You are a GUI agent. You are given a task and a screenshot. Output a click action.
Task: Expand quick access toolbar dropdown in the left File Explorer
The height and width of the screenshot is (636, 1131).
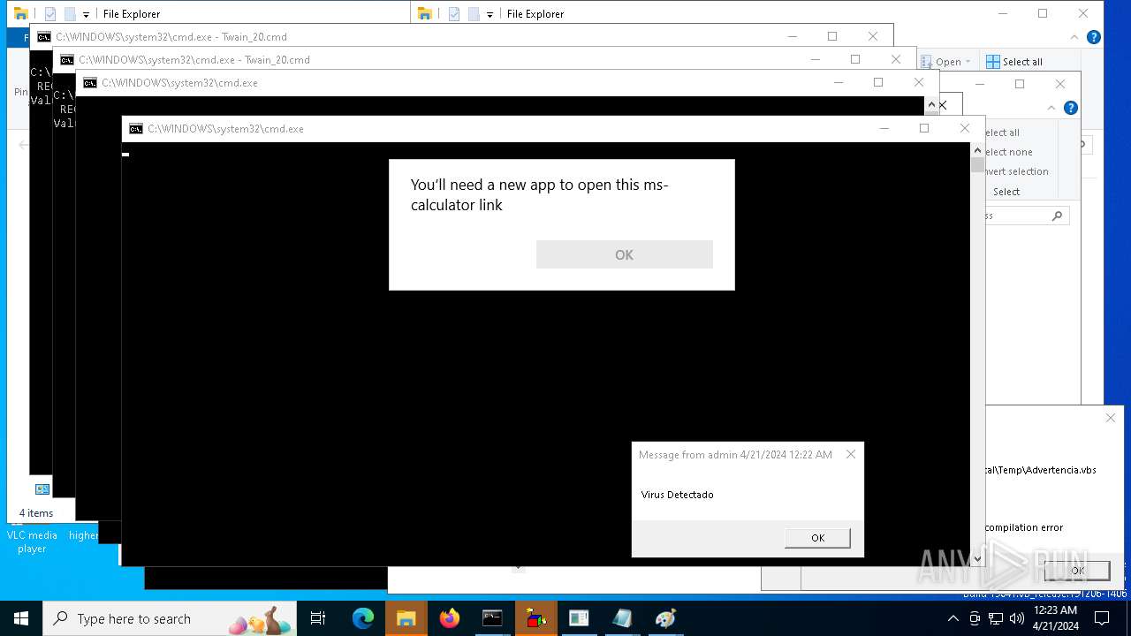click(86, 15)
